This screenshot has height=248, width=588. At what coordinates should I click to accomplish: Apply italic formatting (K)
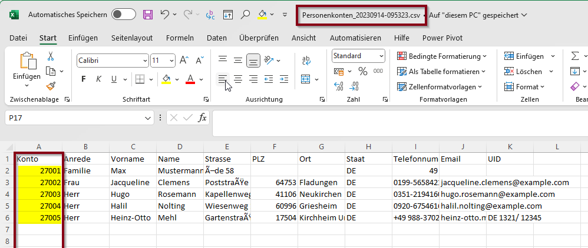point(98,79)
